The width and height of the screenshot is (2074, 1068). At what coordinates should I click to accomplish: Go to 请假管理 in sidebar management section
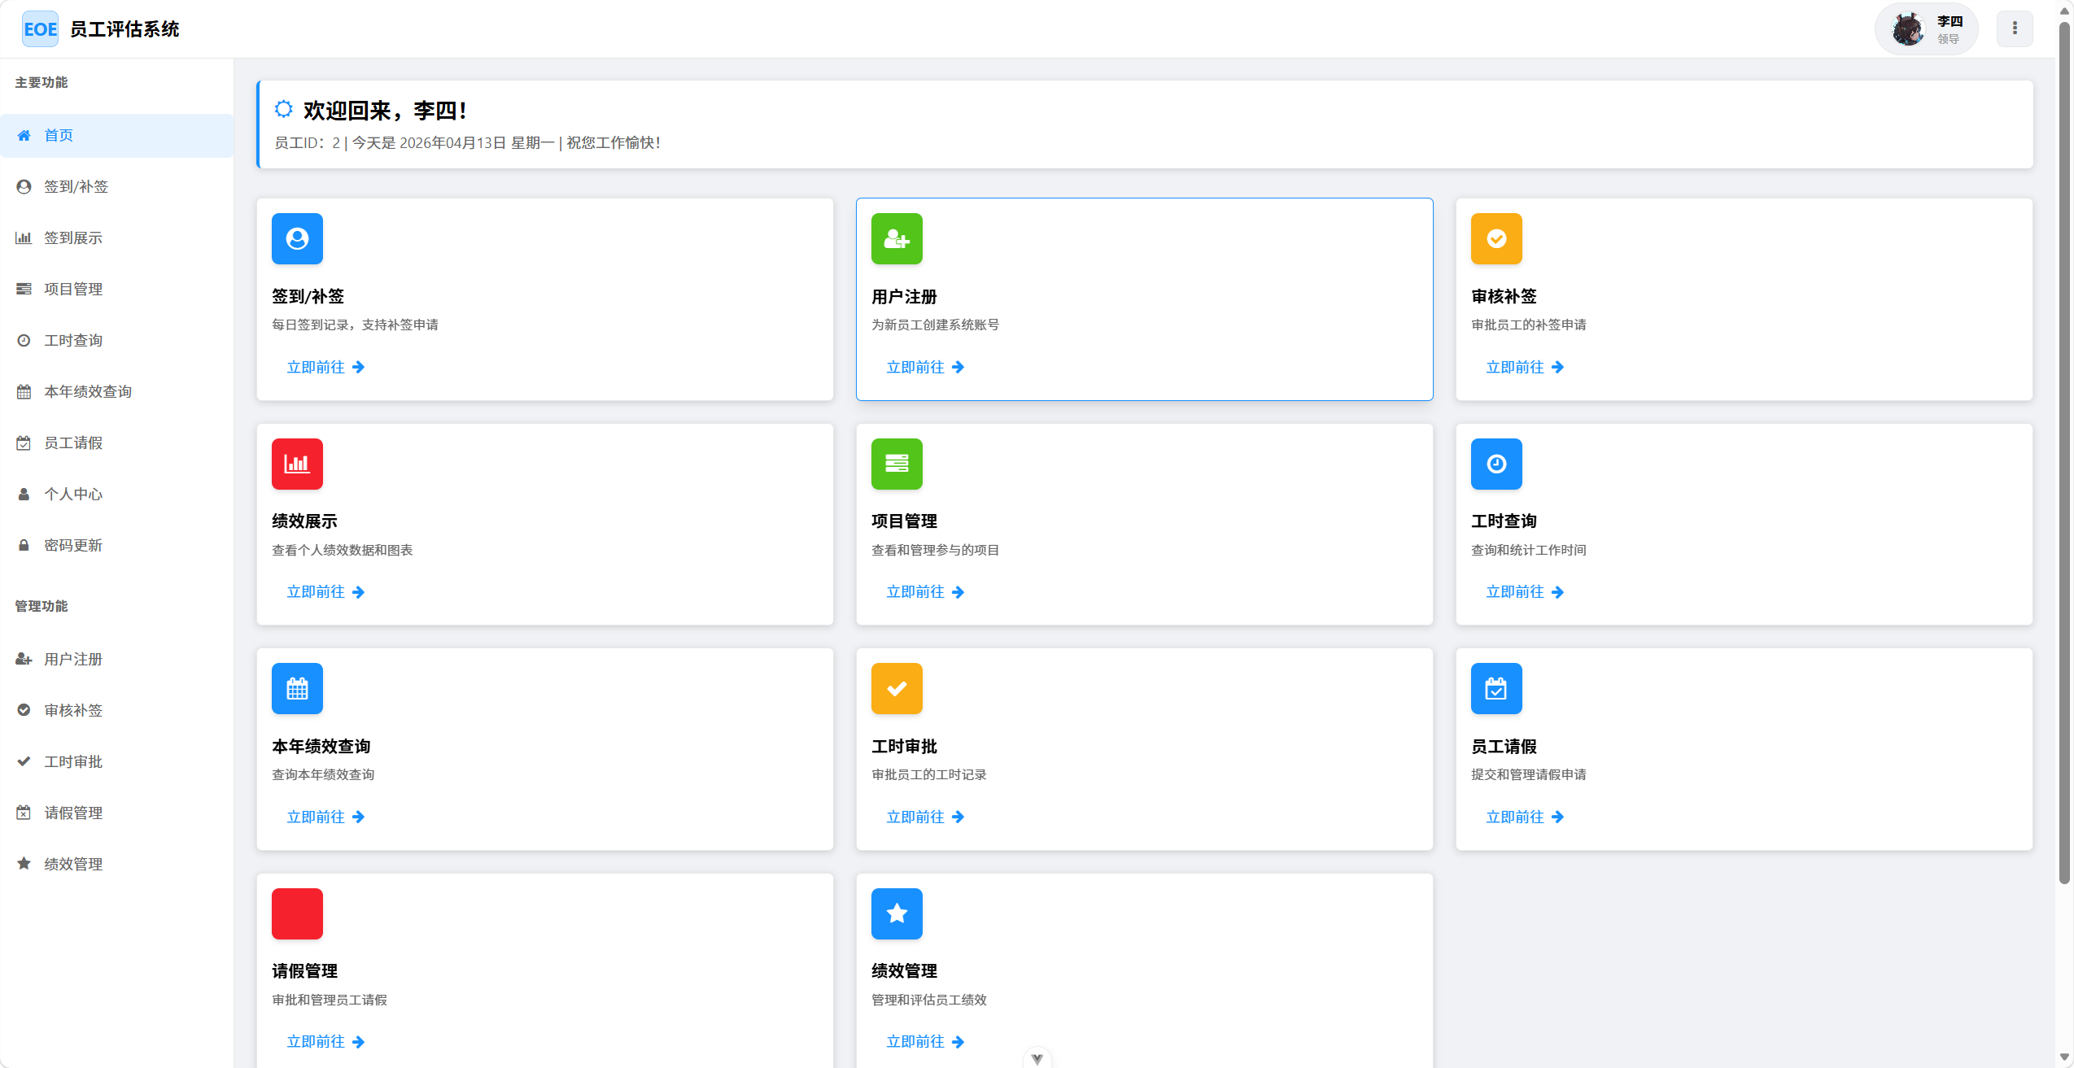(73, 813)
